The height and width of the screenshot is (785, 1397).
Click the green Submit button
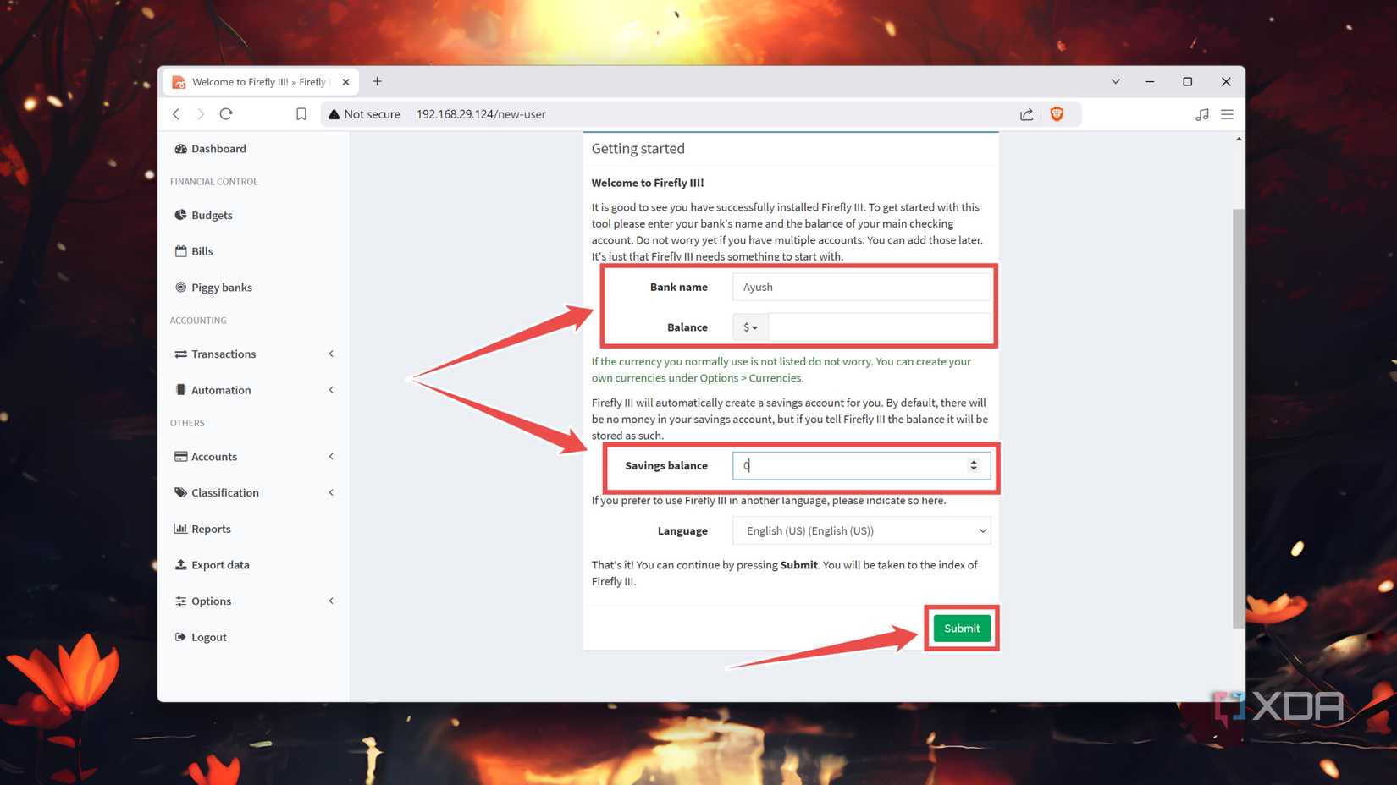click(x=962, y=628)
